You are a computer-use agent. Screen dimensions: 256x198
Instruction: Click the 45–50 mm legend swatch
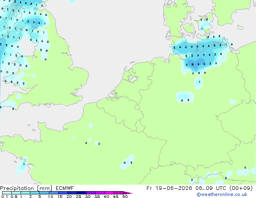119,193
